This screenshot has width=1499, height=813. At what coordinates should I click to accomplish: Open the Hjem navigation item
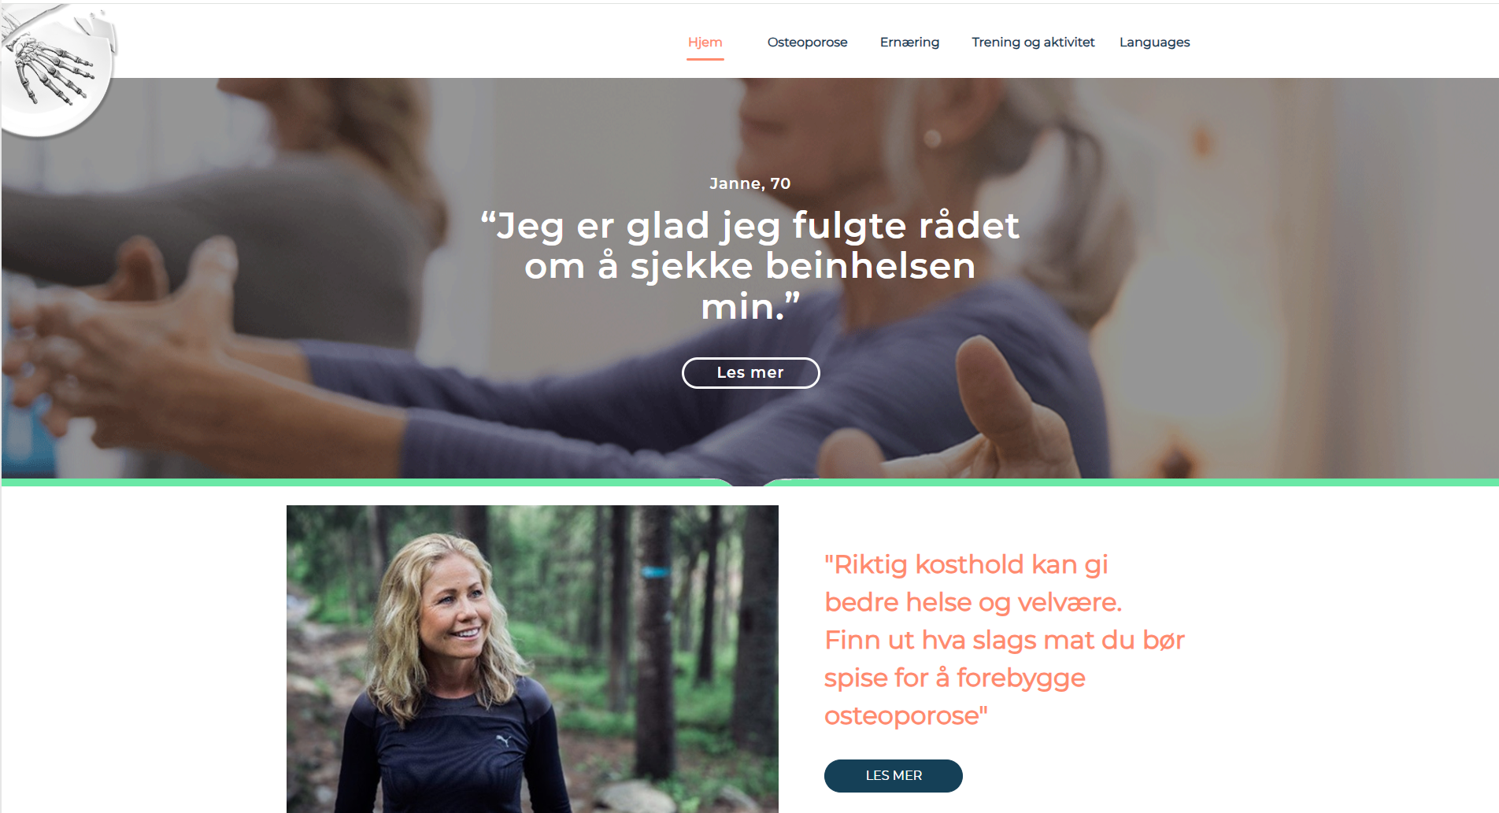pyautogui.click(x=705, y=42)
